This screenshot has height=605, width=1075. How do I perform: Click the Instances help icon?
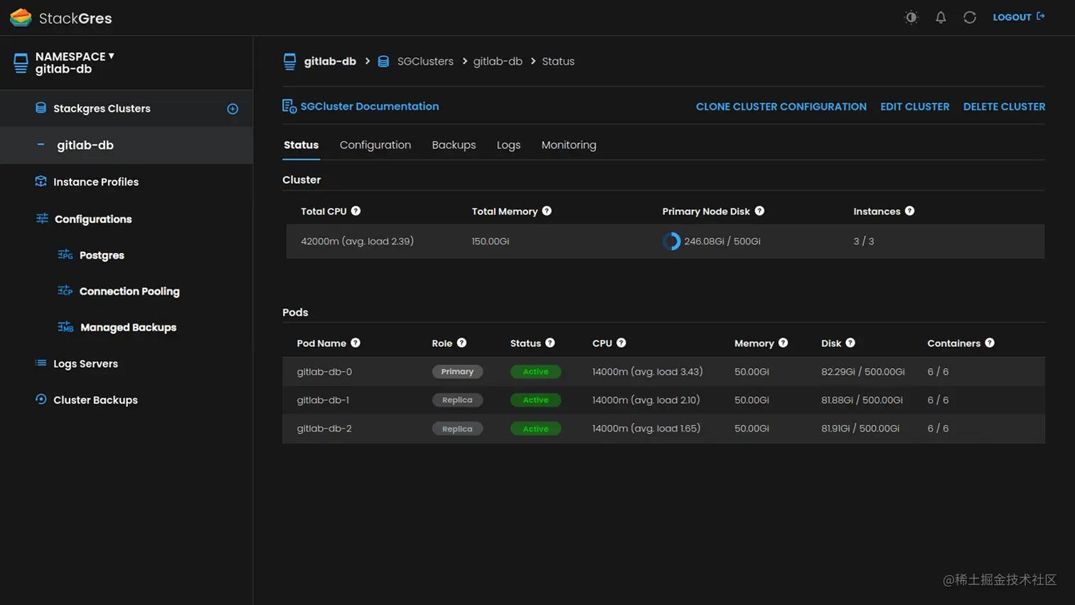909,211
